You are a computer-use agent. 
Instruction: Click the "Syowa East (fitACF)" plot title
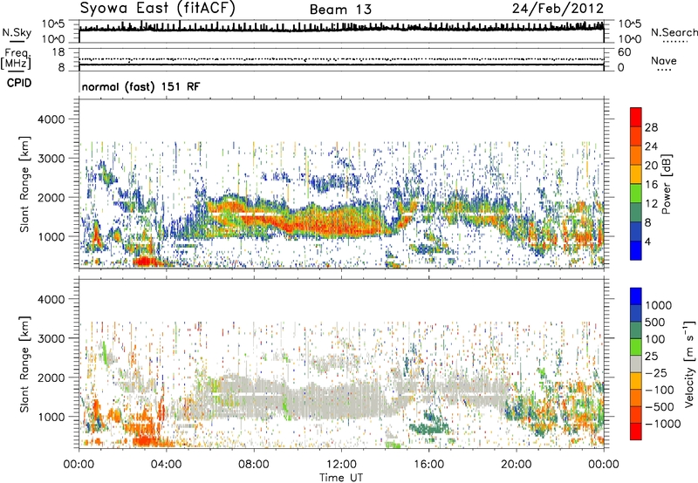tap(158, 8)
